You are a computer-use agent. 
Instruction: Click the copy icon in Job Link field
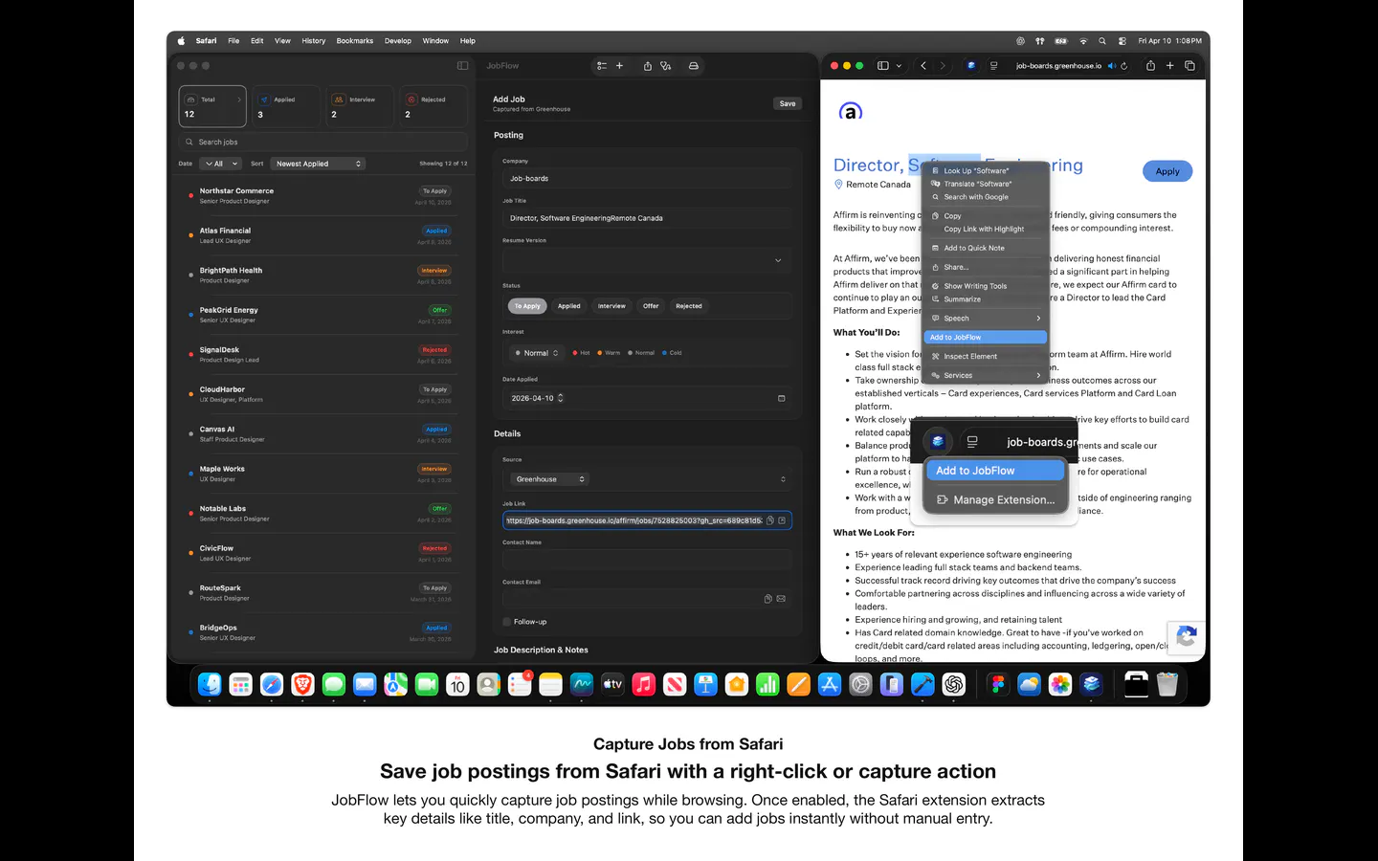click(x=770, y=520)
